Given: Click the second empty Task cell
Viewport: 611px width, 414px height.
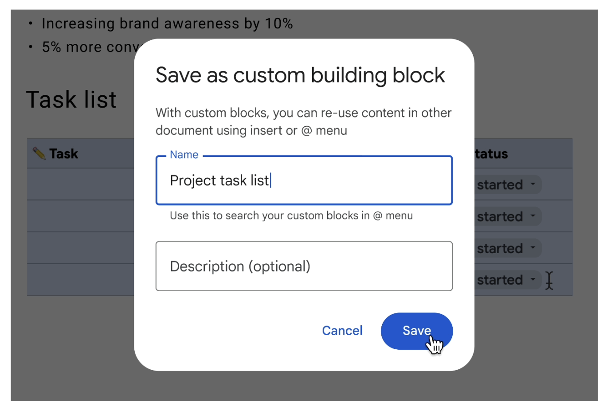Looking at the screenshot, I should point(80,216).
